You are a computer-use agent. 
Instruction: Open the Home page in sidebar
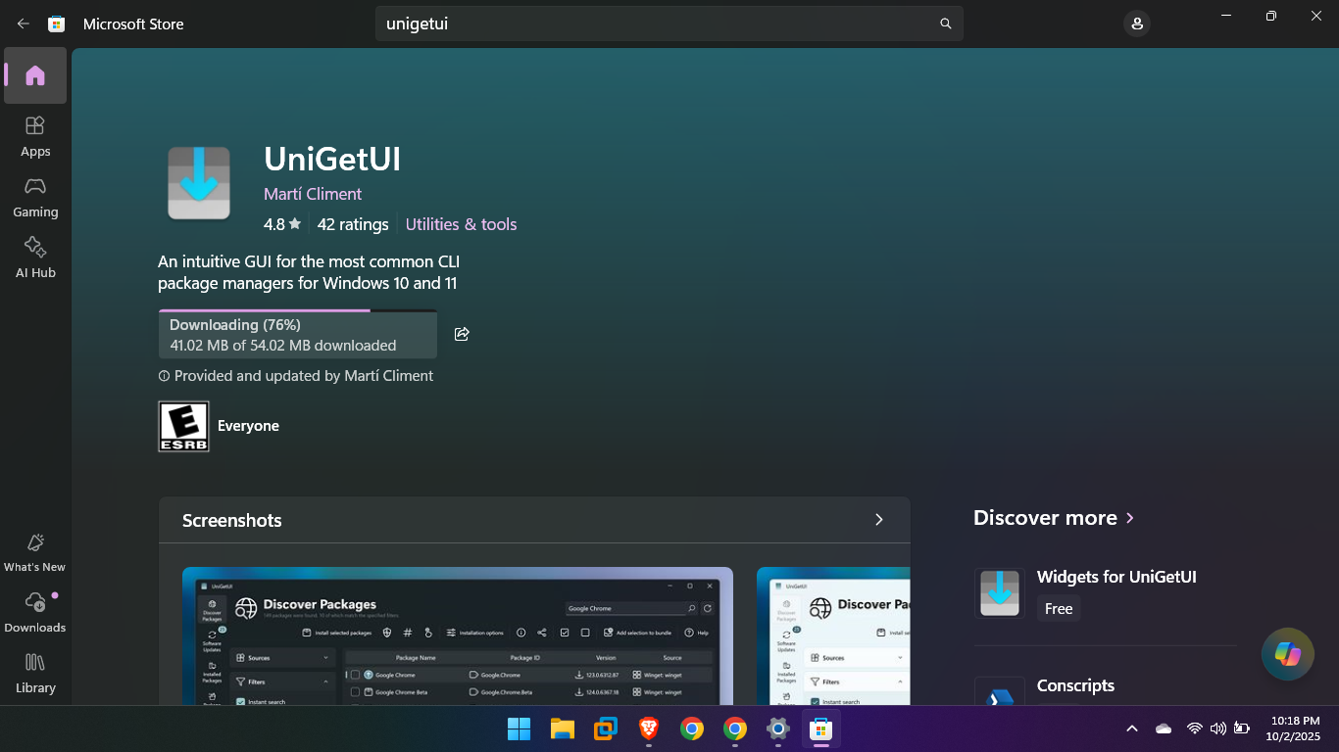tap(35, 75)
